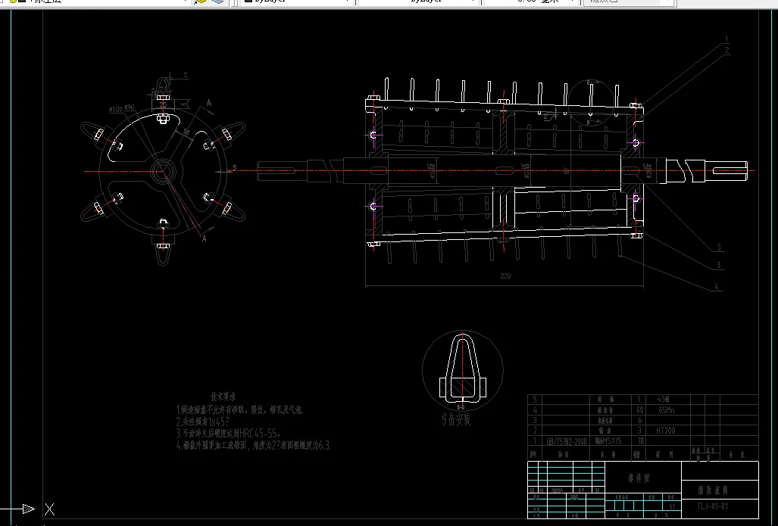Select lower section mark A on end view
778x526 pixels.
(204, 238)
